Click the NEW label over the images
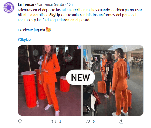 80,77
